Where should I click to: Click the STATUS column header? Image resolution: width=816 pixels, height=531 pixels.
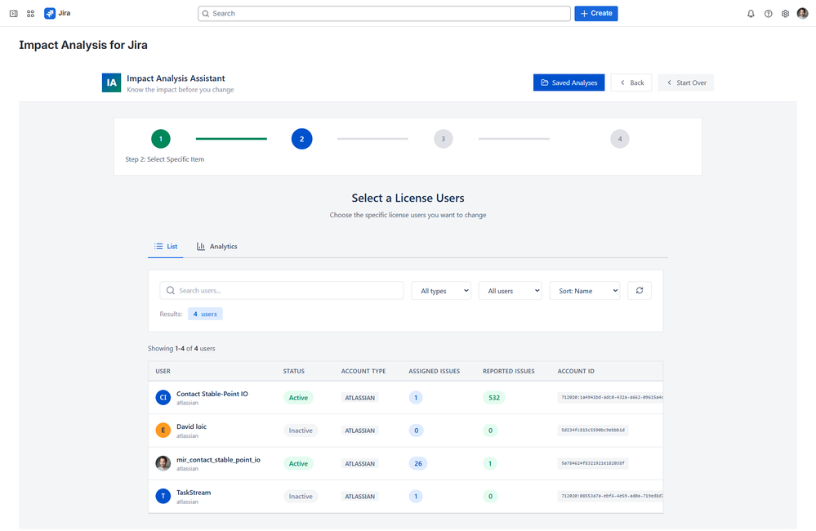293,371
